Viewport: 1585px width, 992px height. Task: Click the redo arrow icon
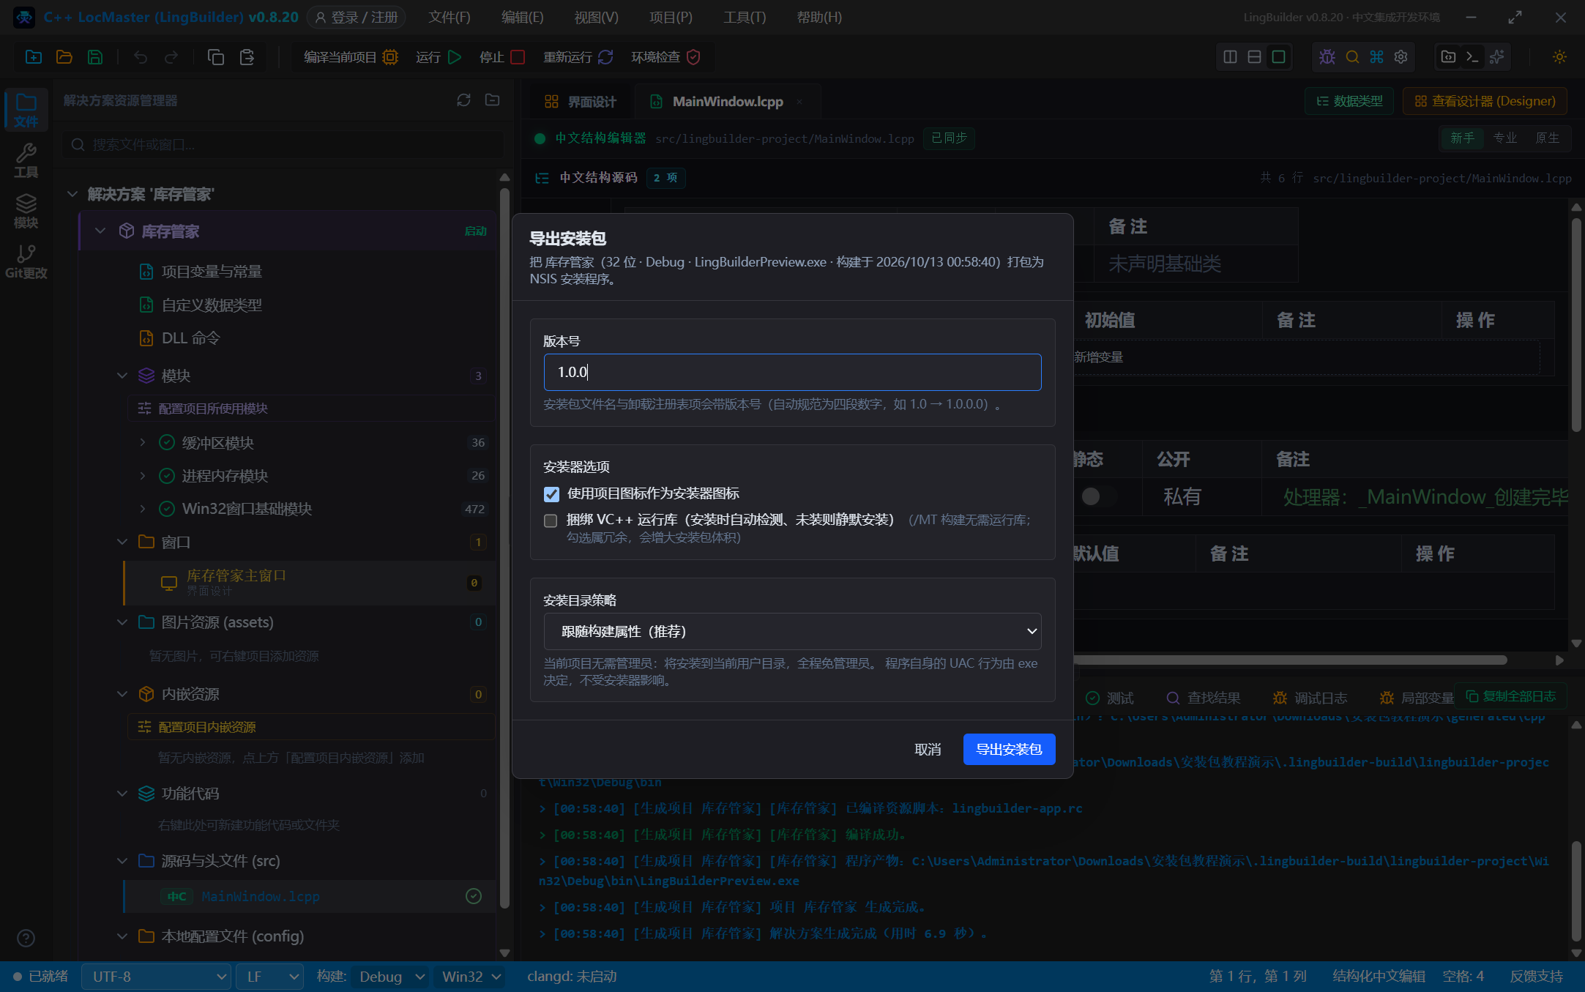171,57
